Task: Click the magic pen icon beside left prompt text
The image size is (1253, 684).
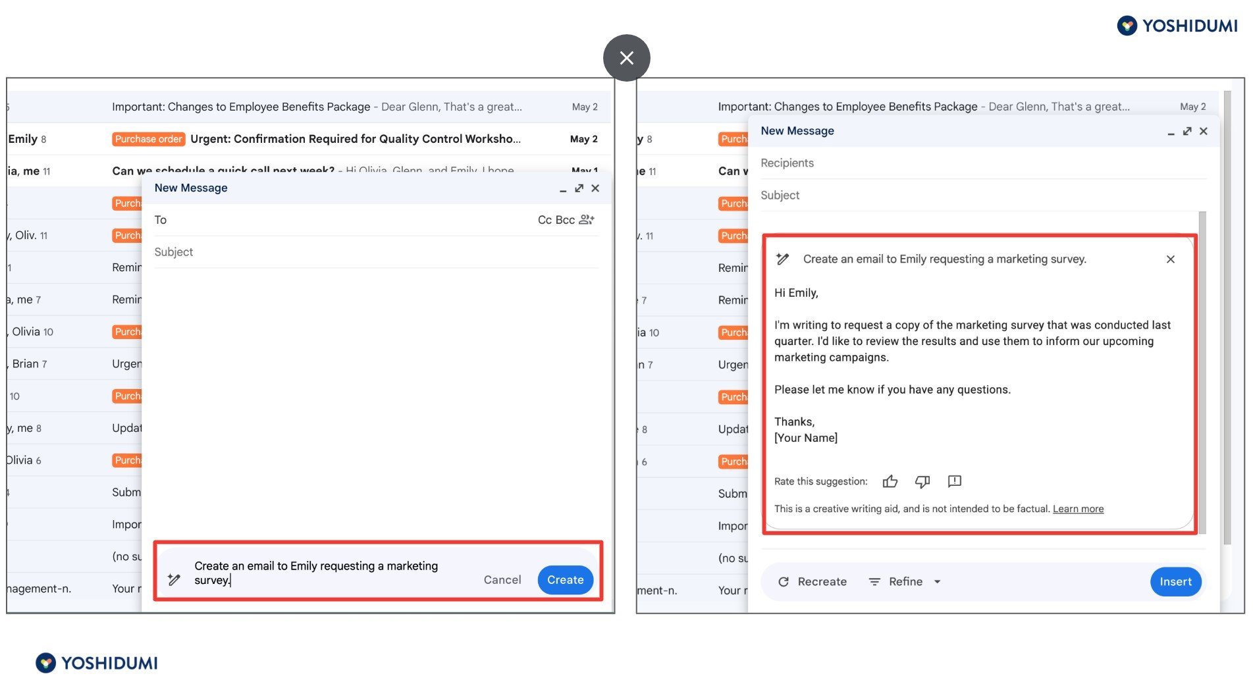Action: [174, 579]
